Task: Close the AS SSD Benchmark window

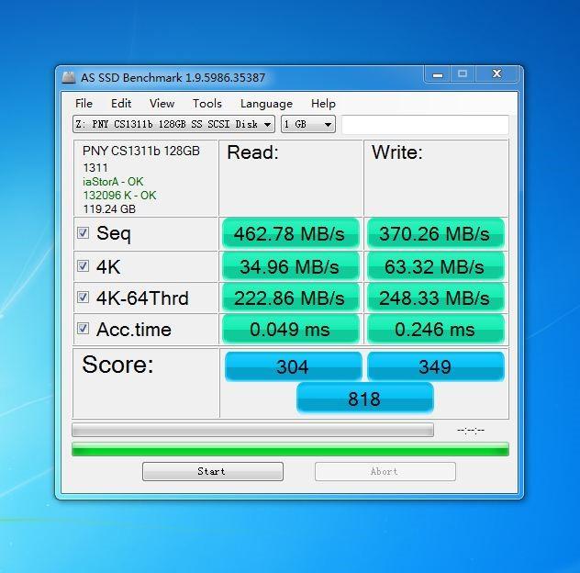Action: point(496,74)
